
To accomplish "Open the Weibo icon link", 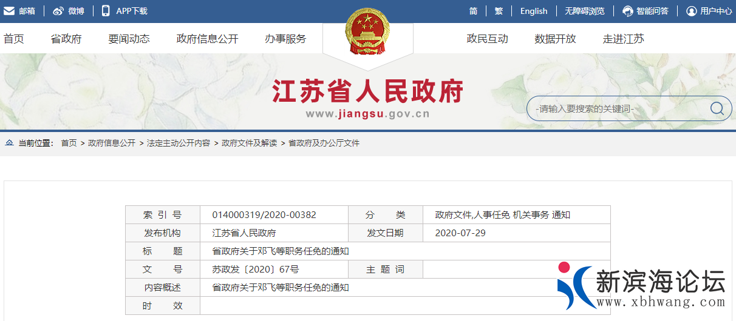I will coord(58,11).
